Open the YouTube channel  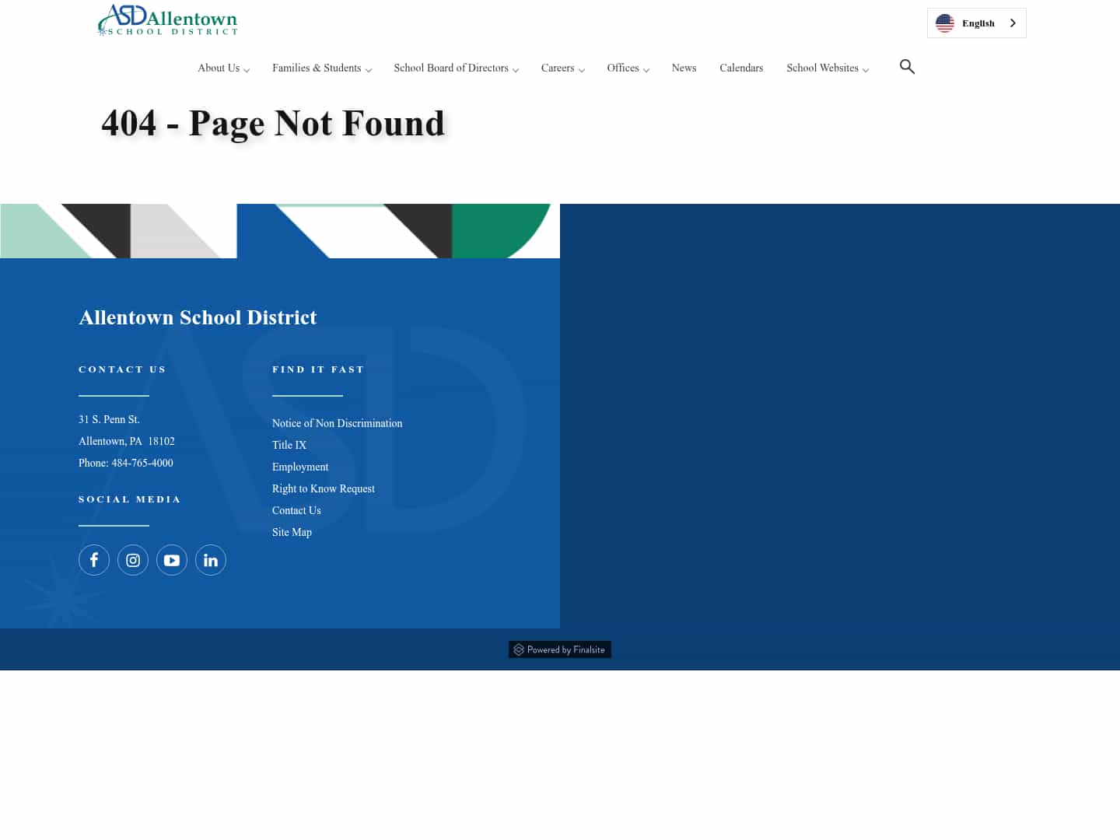point(172,560)
